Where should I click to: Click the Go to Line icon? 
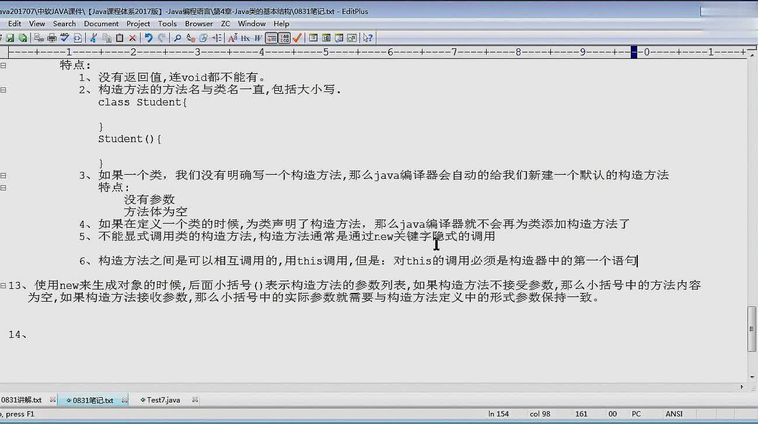216,38
